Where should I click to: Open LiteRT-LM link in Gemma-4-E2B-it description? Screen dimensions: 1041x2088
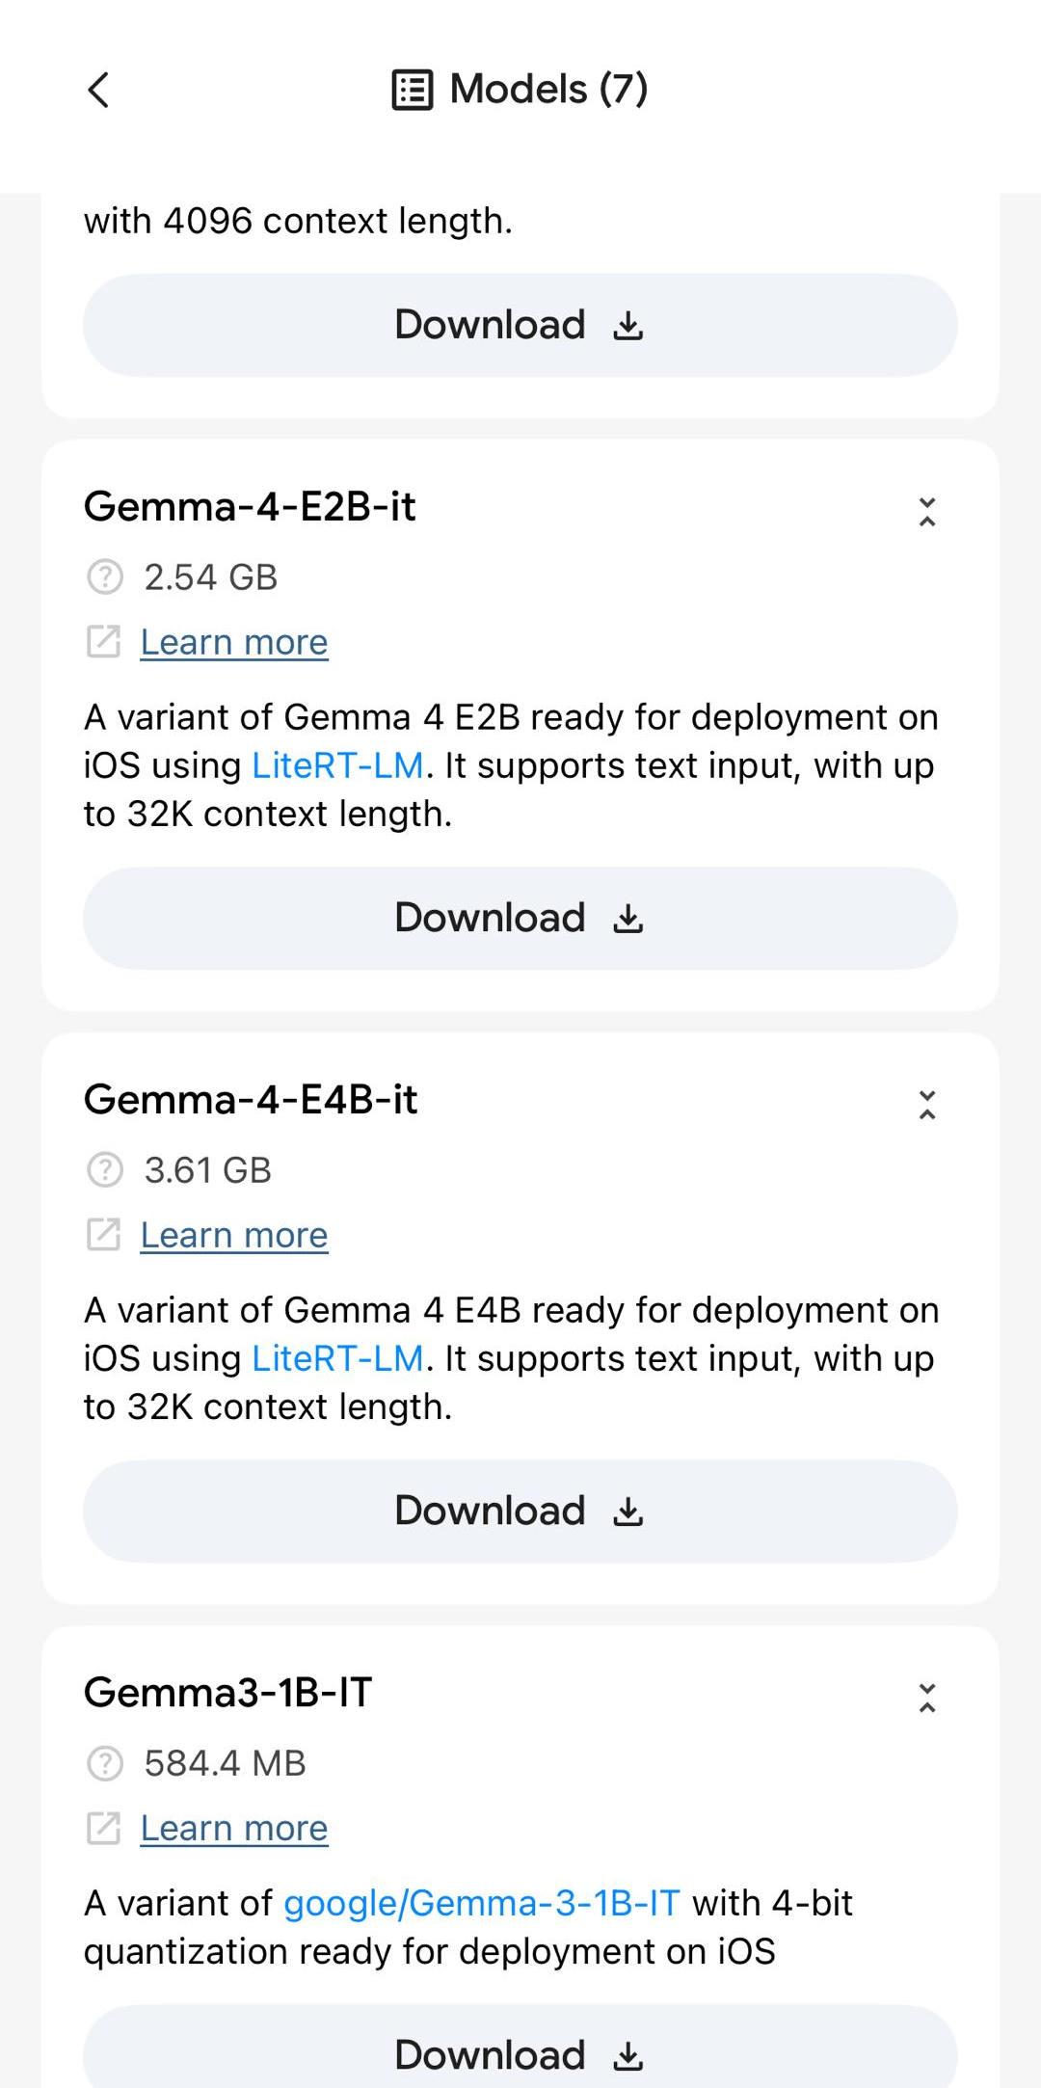pyautogui.click(x=337, y=765)
